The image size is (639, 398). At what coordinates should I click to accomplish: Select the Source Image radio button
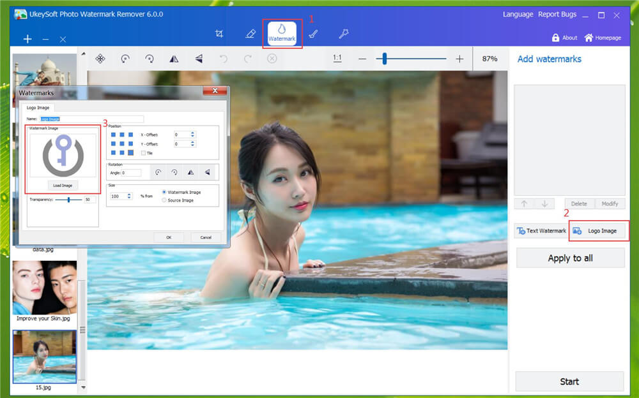coord(164,200)
